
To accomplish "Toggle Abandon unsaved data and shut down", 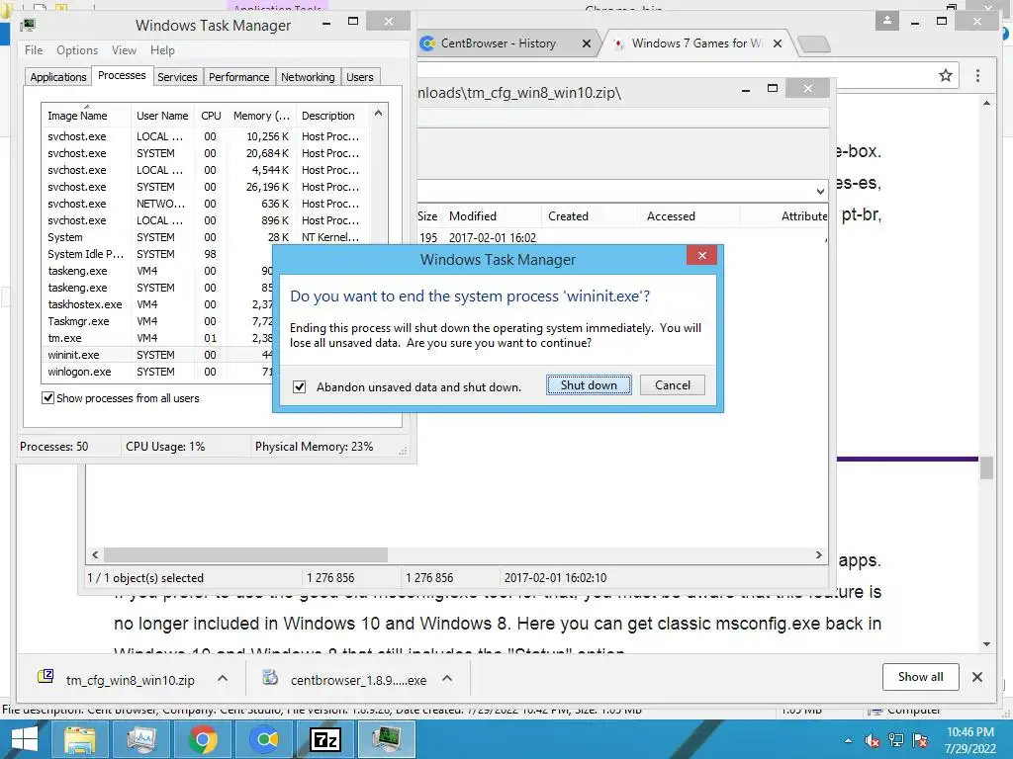I will click(x=299, y=387).
